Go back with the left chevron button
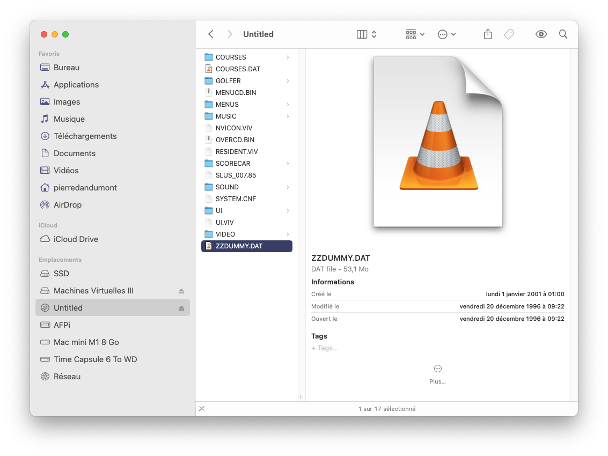Viewport: 608px width, 456px height. pyautogui.click(x=210, y=34)
